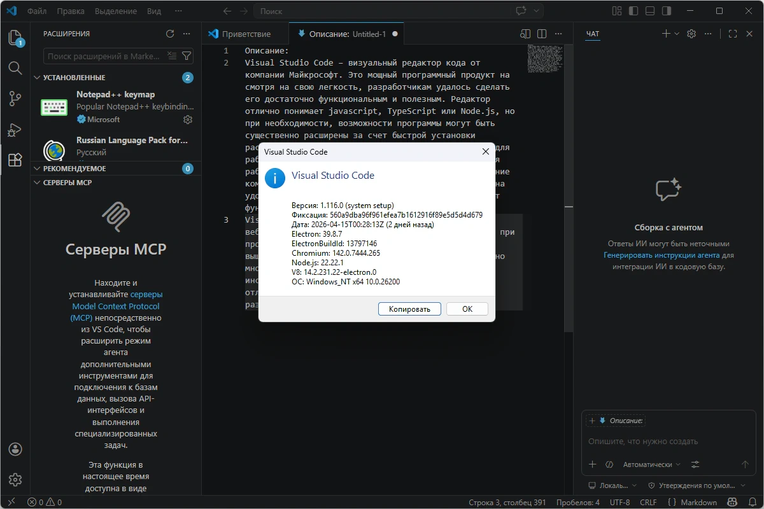Open Copilot status icon in status bar

click(x=732, y=503)
